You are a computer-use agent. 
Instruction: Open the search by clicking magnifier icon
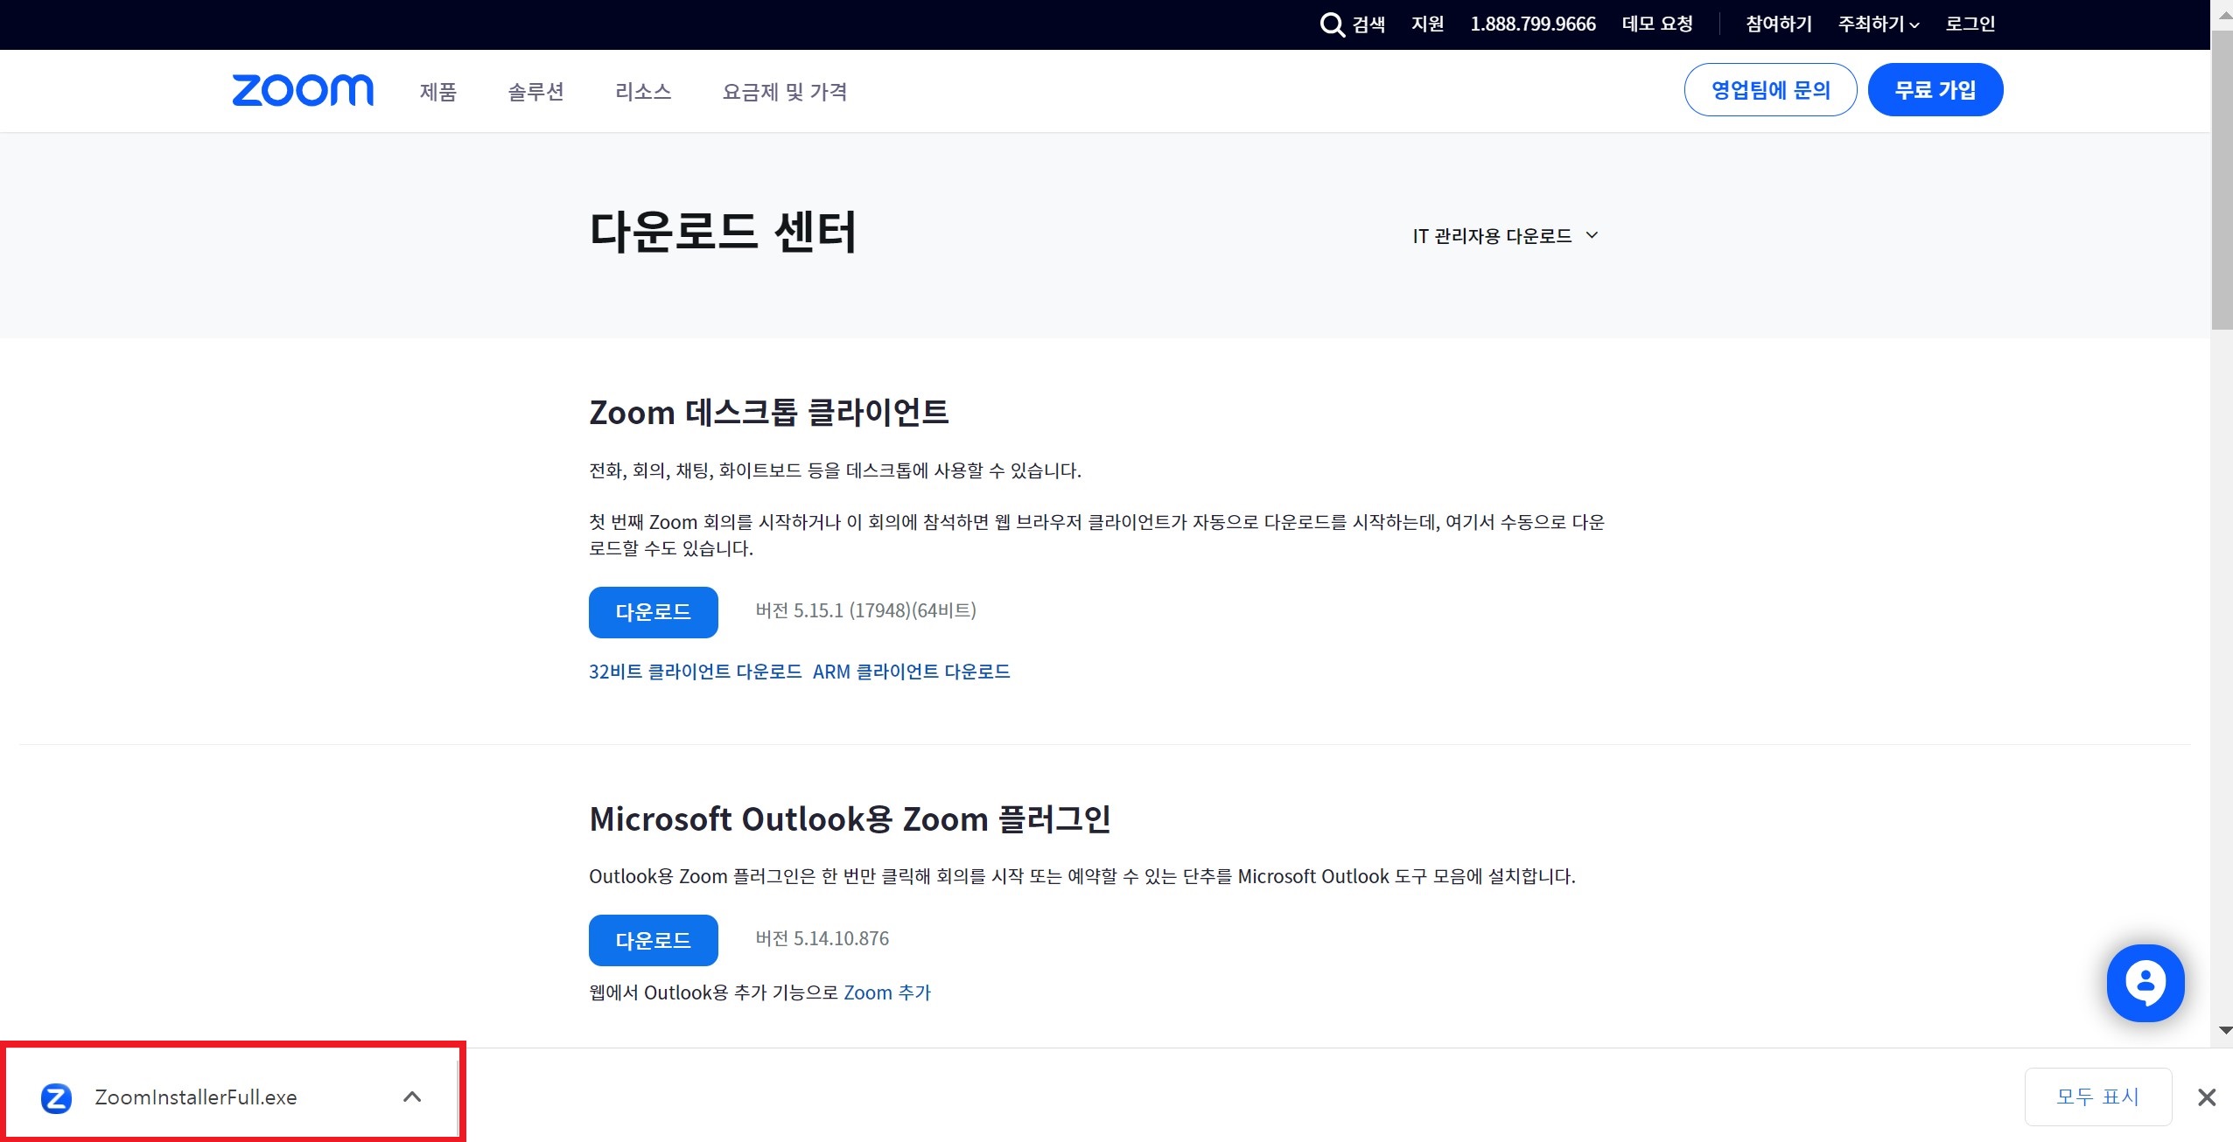click(1331, 24)
